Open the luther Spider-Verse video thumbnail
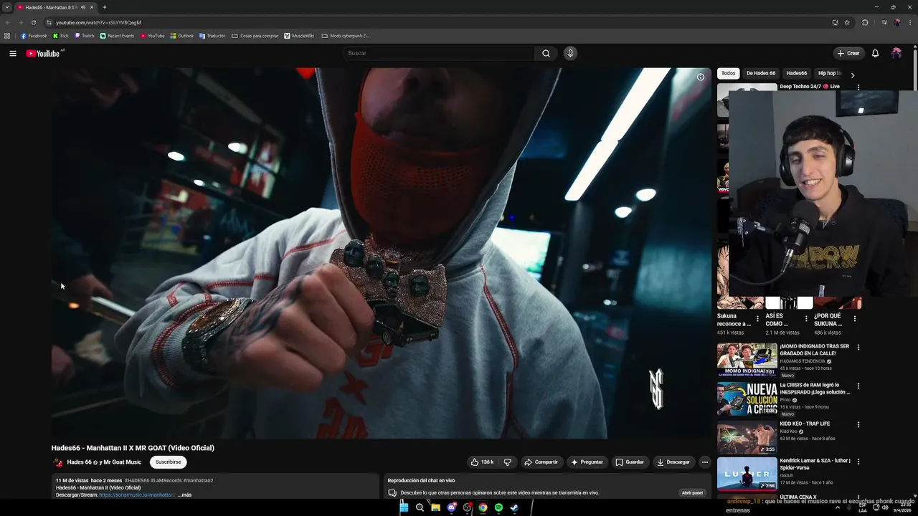Image resolution: width=918 pixels, height=516 pixels. (x=747, y=474)
